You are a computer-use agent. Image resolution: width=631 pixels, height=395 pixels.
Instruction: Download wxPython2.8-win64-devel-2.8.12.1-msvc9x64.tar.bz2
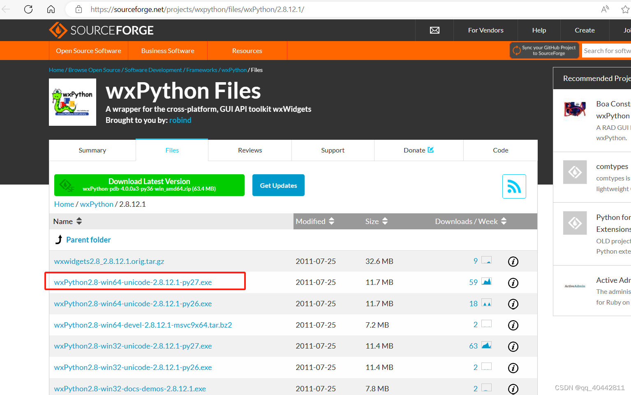[x=143, y=325]
